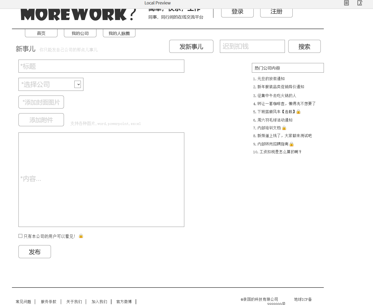The height and width of the screenshot is (305, 373).
Task: Click the 添加附件 button
Action: [x=41, y=120]
